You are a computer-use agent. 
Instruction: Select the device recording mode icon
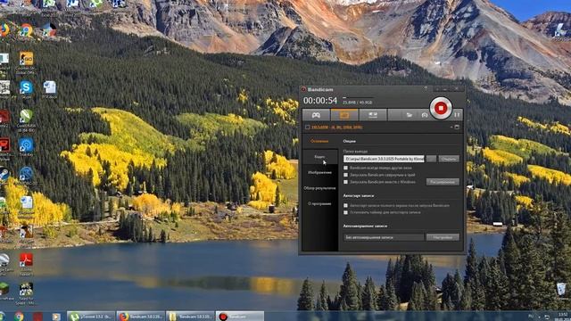pos(373,115)
